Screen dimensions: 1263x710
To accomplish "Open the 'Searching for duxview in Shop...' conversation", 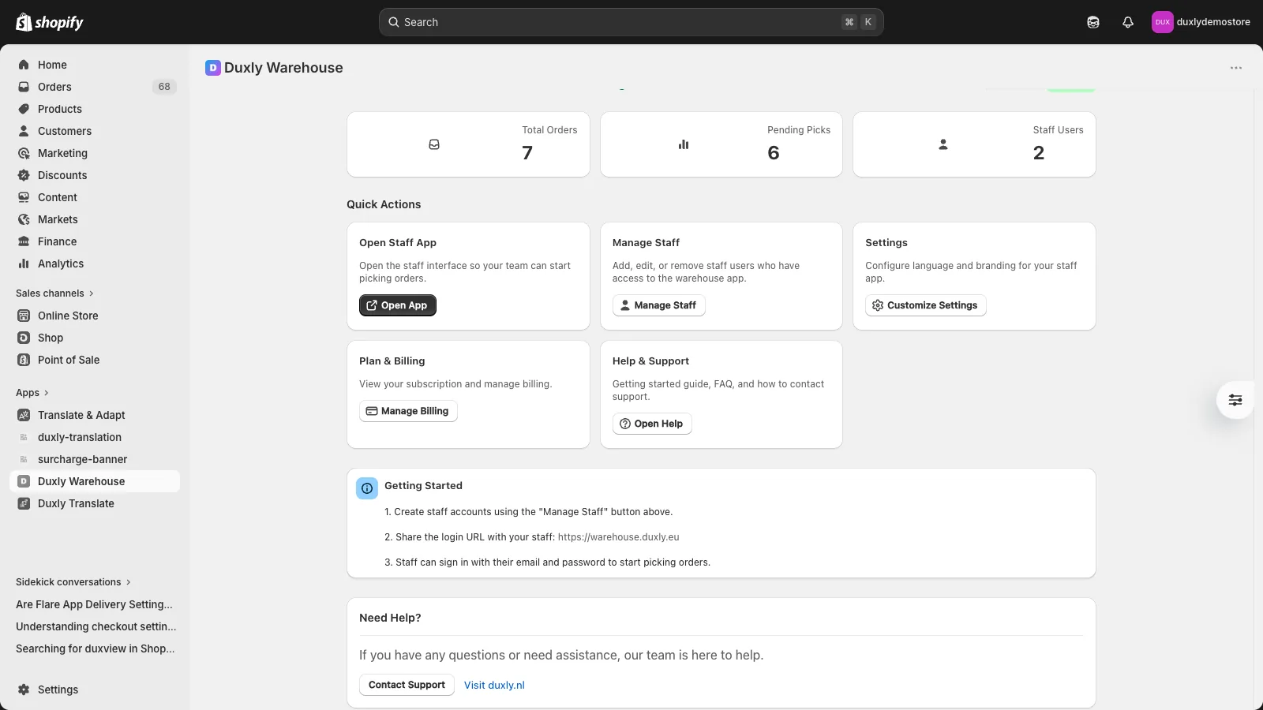I will coord(95,648).
